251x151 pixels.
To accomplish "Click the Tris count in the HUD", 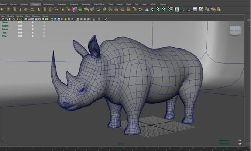I will pos(20,32).
